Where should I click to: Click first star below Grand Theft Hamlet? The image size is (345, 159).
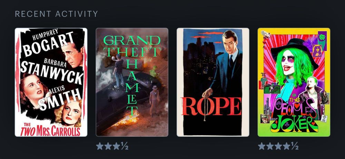point(100,146)
